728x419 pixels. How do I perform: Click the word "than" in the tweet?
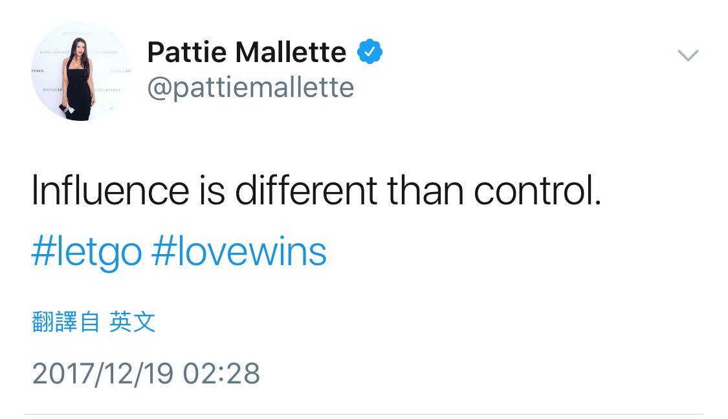click(425, 191)
